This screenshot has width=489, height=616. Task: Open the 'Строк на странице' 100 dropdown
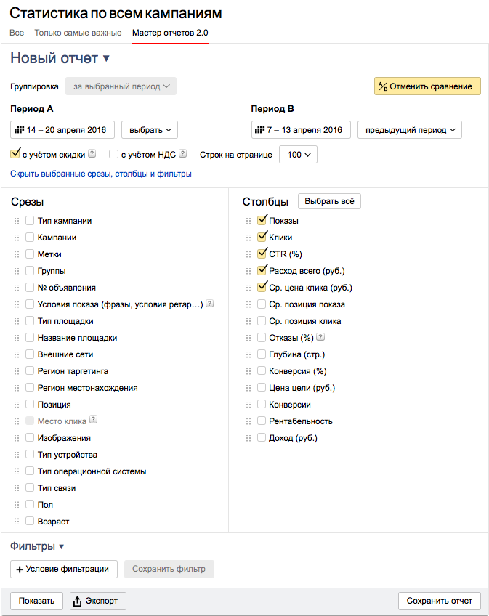pyautogui.click(x=298, y=155)
